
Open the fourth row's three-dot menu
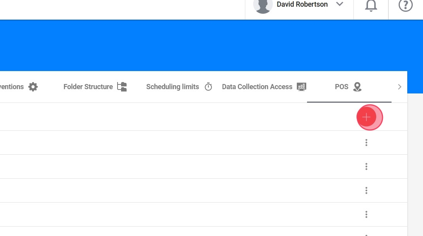[x=366, y=214]
